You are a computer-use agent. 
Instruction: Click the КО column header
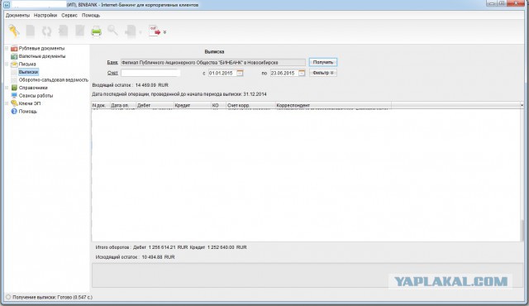pos(218,106)
